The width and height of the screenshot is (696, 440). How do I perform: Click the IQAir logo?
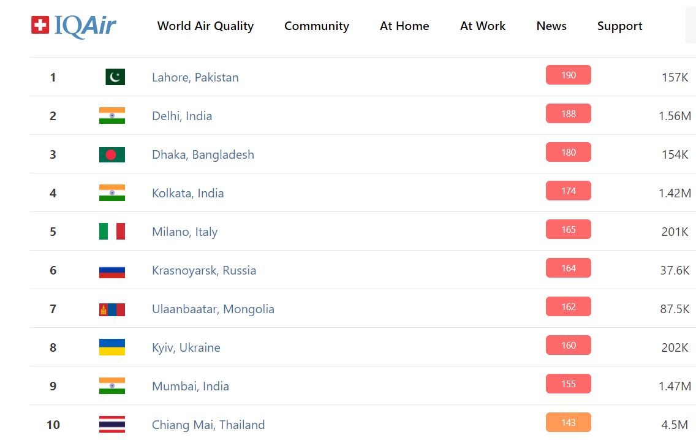[x=74, y=26]
